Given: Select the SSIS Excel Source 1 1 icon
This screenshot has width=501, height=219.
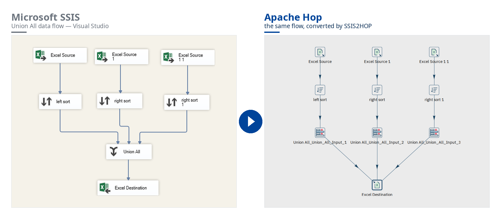Looking at the screenshot, I should pyautogui.click(x=168, y=58).
